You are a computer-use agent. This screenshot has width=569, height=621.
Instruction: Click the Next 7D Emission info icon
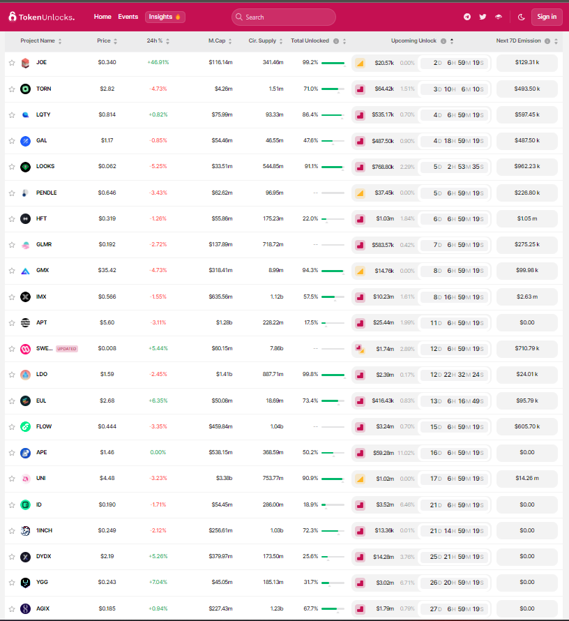[547, 41]
